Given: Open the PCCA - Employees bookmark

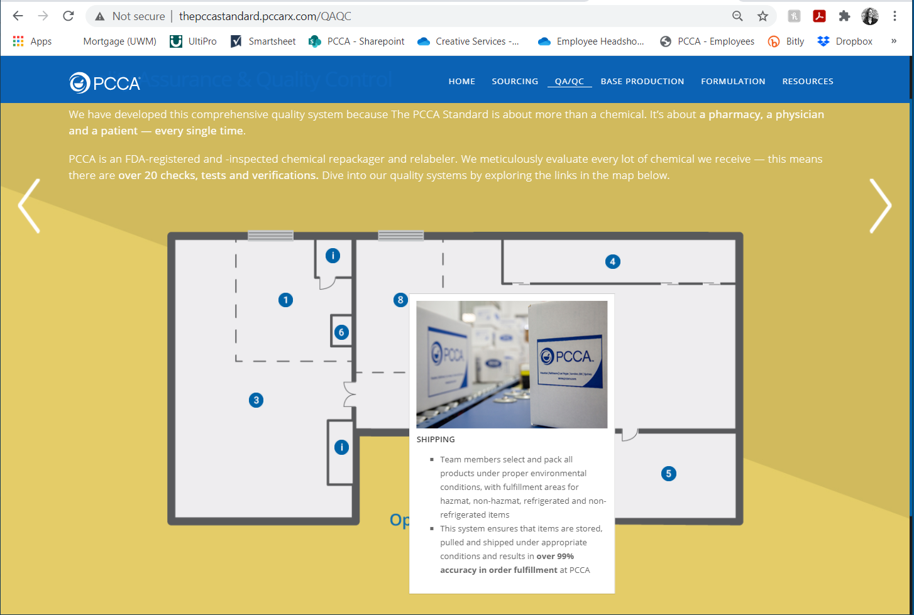Looking at the screenshot, I should pos(707,41).
